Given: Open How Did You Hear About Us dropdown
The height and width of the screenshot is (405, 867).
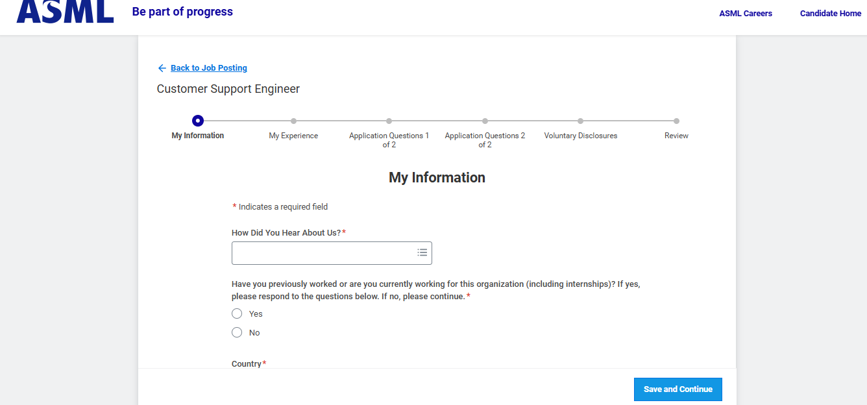Looking at the screenshot, I should (x=332, y=253).
